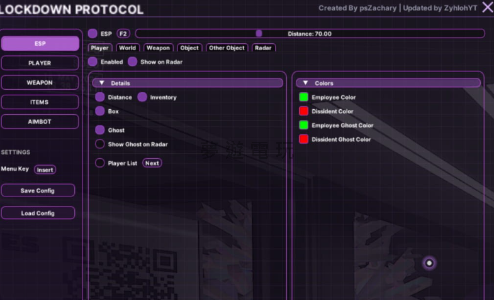Viewport: 494px width, 300px height.
Task: Toggle the main ESP switch
Action: coord(93,33)
